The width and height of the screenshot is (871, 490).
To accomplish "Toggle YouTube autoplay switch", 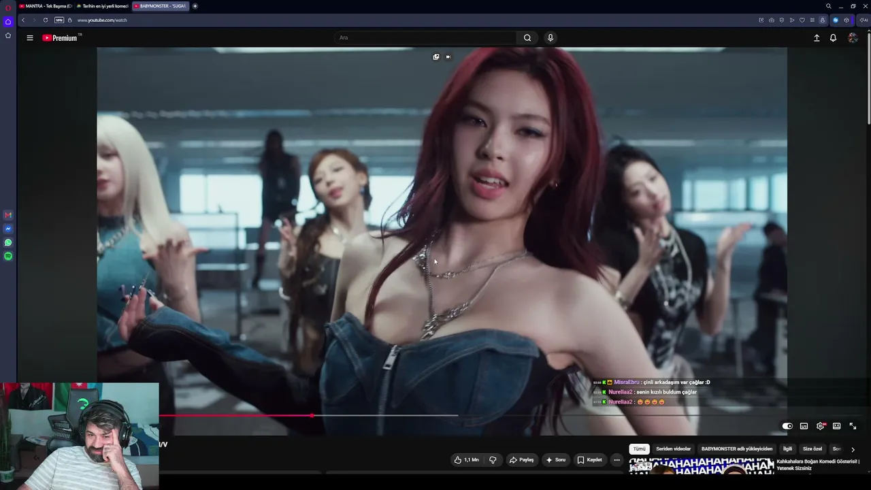I will pyautogui.click(x=787, y=426).
